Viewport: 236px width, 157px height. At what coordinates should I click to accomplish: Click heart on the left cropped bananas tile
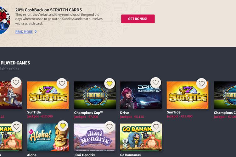(16, 127)
